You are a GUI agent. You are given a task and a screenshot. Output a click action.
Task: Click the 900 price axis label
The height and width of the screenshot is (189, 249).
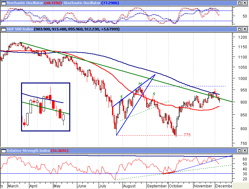pos(244,102)
